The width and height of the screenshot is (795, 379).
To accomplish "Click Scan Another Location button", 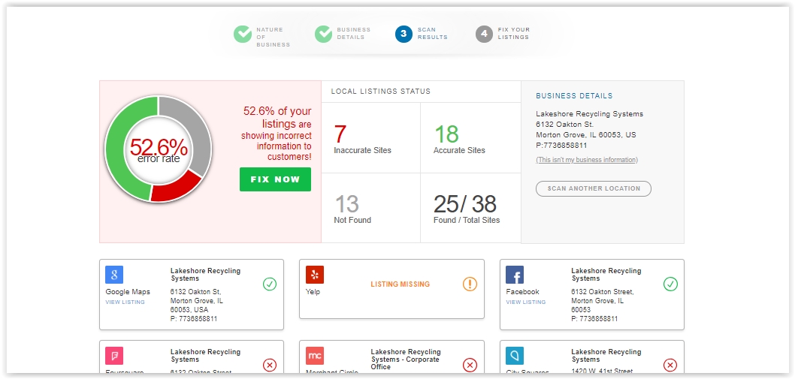I will click(x=593, y=188).
